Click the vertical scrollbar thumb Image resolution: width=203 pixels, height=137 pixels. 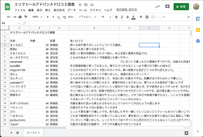point(191,33)
